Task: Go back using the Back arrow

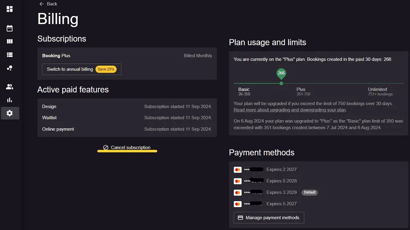Action: point(48,4)
